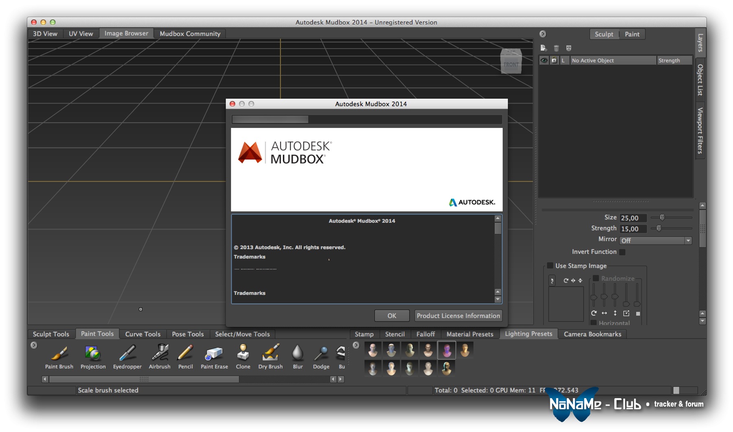733x432 pixels.
Task: Check the Invert Function box
Action: 622,252
